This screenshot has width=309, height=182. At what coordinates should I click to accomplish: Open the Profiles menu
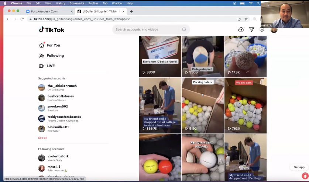[93, 3]
